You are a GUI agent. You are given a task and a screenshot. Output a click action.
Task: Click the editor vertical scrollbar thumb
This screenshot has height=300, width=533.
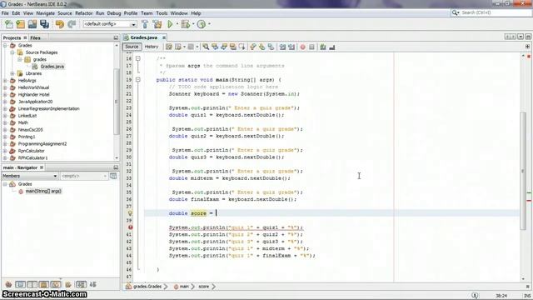523,170
